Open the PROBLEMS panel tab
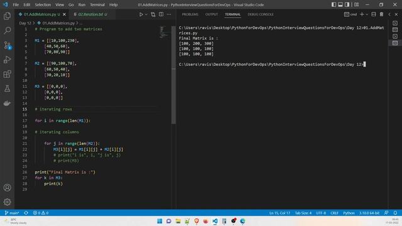The image size is (402, 226). (x=190, y=14)
